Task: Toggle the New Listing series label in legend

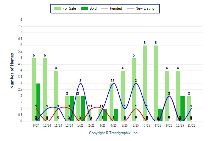Action: pyautogui.click(x=145, y=8)
